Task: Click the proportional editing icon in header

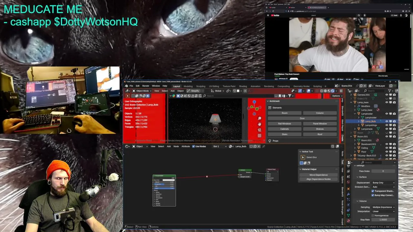Action: coord(245,91)
